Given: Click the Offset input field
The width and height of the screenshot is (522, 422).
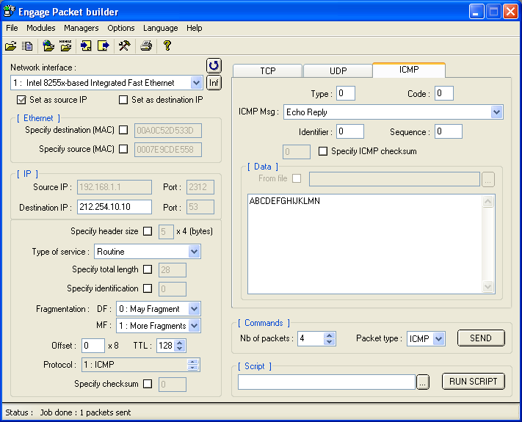Looking at the screenshot, I should (93, 346).
